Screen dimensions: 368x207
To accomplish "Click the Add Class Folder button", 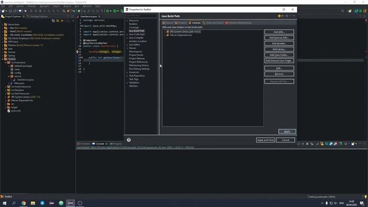I will tap(279, 55).
